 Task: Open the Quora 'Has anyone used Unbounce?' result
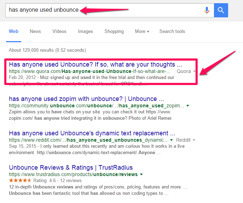96,64
